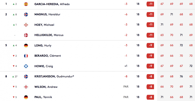Click the Spain flag icon for Garcia-Heredia
The height and width of the screenshot is (101, 195).
point(26,4)
